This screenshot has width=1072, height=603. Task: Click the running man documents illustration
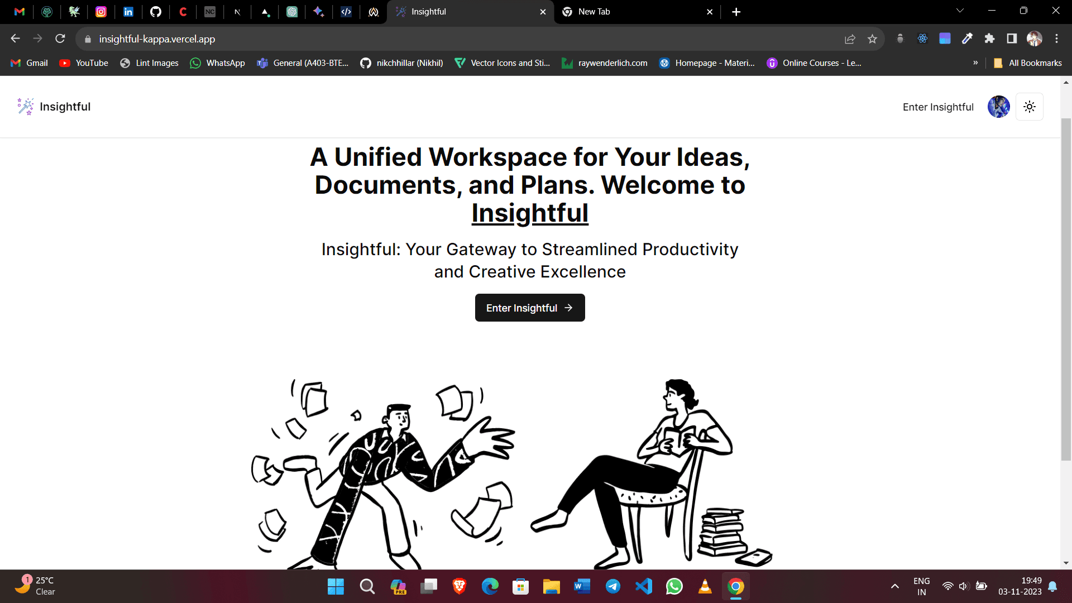click(x=382, y=475)
